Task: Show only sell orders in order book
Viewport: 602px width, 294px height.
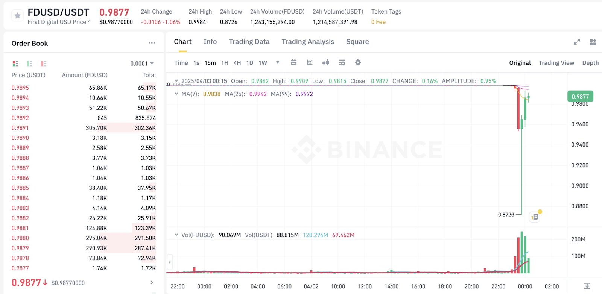Action: pyautogui.click(x=44, y=64)
